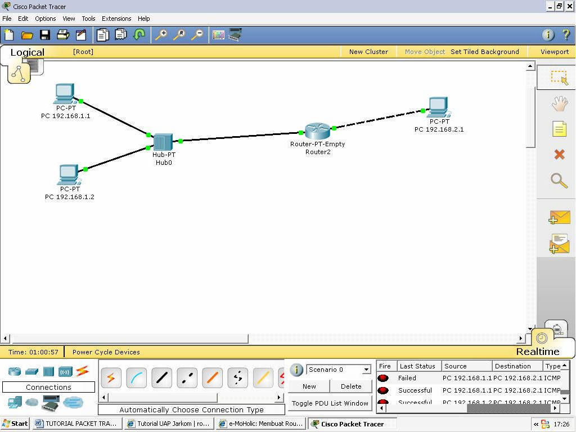Switch to the Logical workspace tab
576x432 pixels.
tap(27, 52)
